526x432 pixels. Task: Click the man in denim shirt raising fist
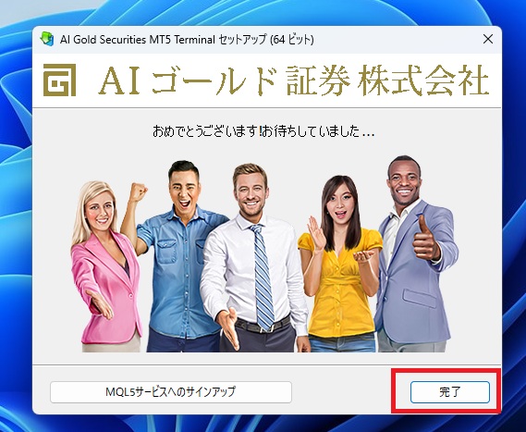click(175, 255)
